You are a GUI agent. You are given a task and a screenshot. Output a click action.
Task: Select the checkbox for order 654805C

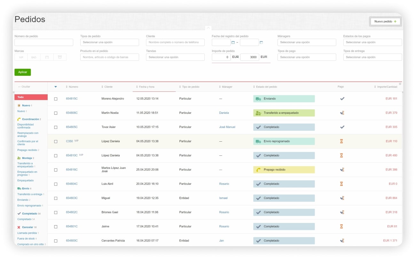point(56,127)
